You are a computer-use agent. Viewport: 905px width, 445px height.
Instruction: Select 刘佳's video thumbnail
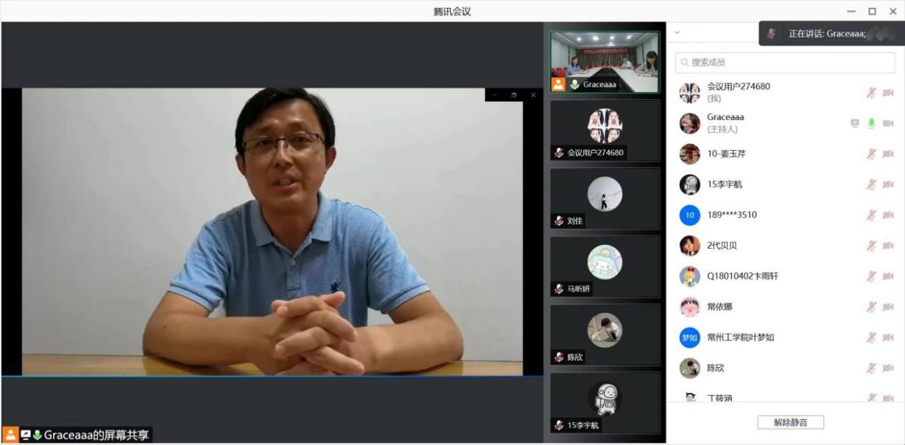point(605,198)
